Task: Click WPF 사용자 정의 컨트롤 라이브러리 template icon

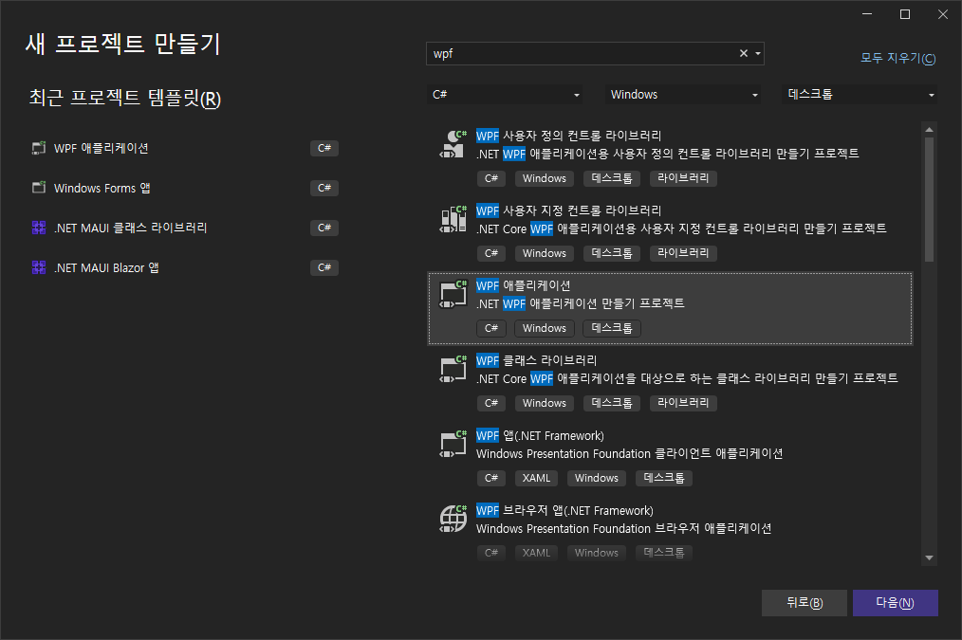Action: coord(453,143)
